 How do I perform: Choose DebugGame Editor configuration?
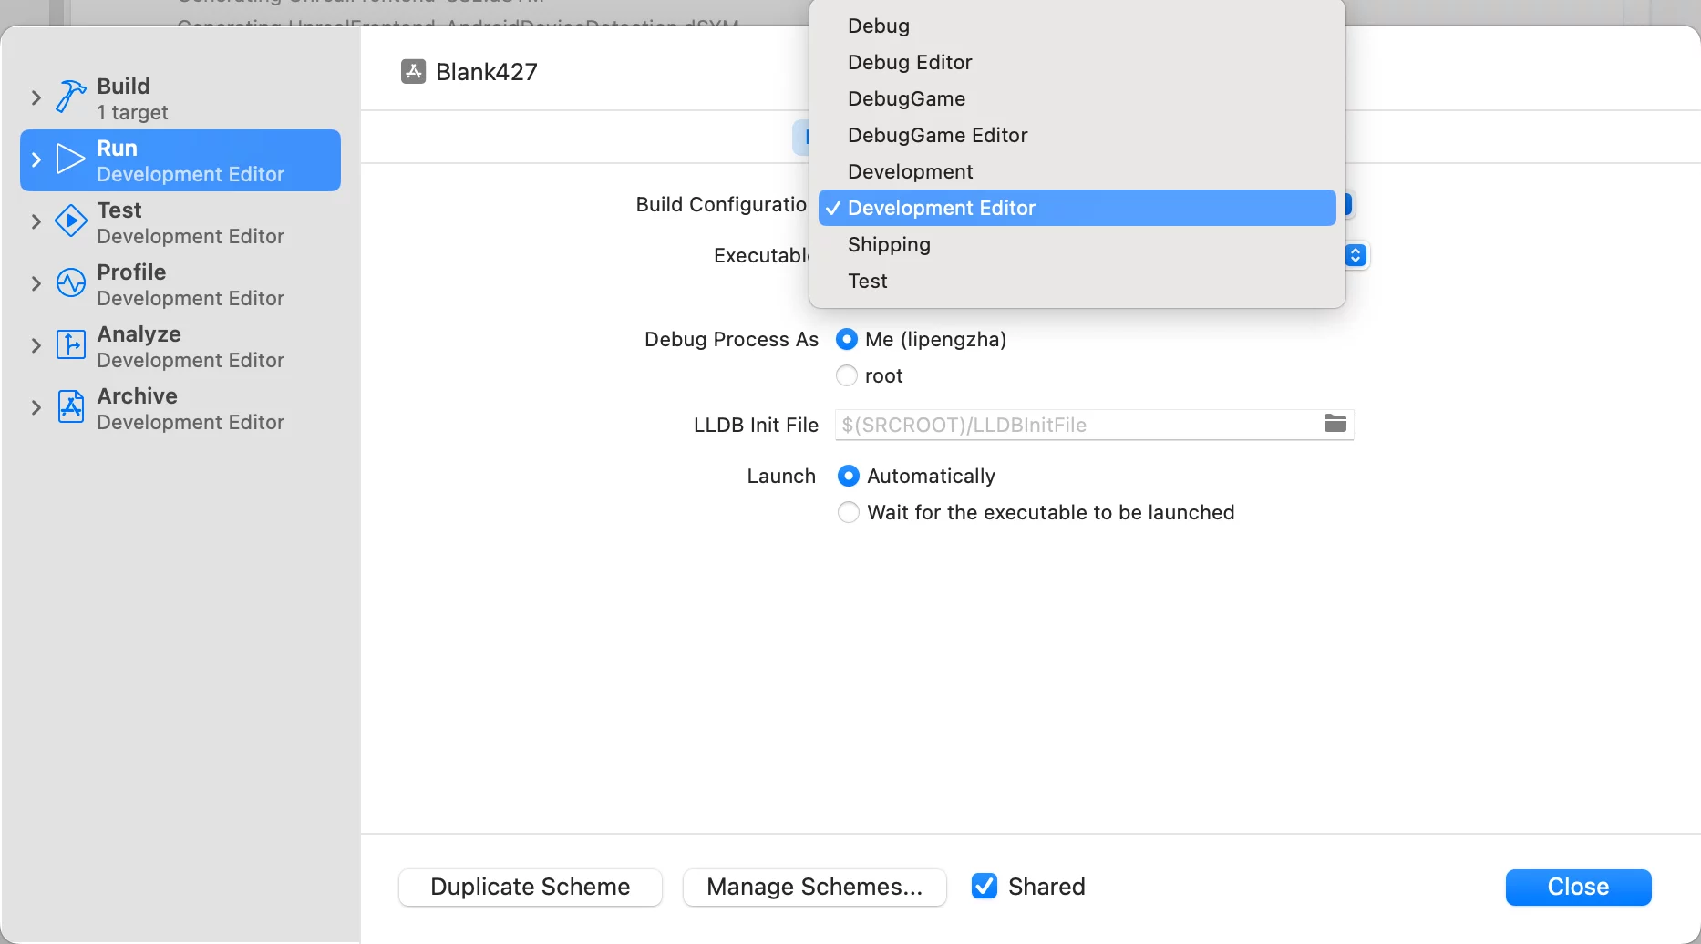[x=937, y=135]
